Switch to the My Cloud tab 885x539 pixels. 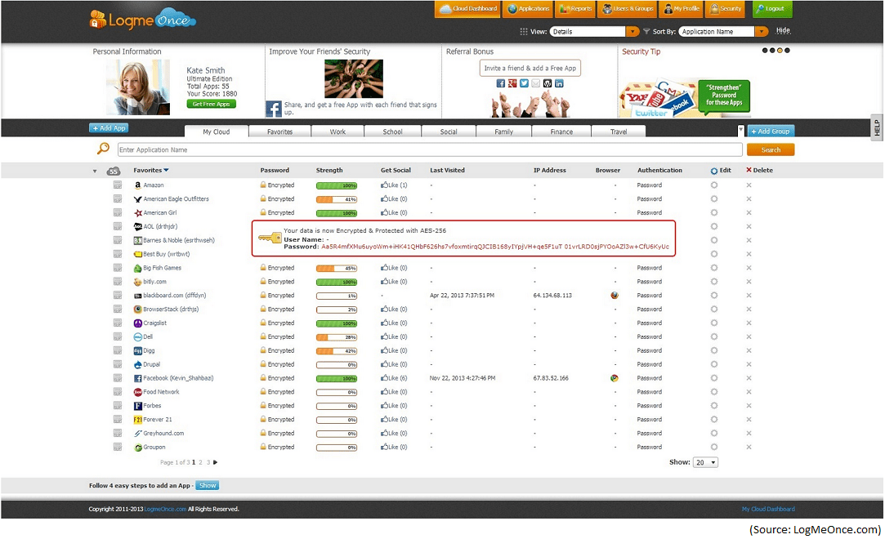[x=217, y=131]
